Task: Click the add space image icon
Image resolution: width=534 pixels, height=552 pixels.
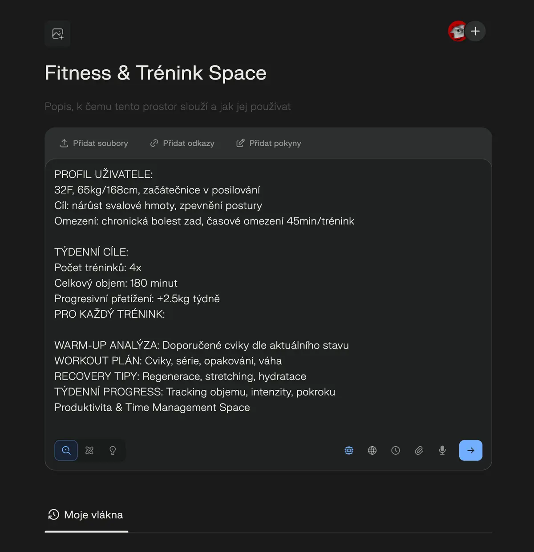Action: pyautogui.click(x=57, y=34)
